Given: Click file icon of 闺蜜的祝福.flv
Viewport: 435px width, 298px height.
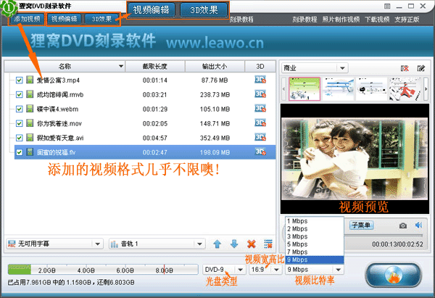Looking at the screenshot, I should (x=30, y=152).
